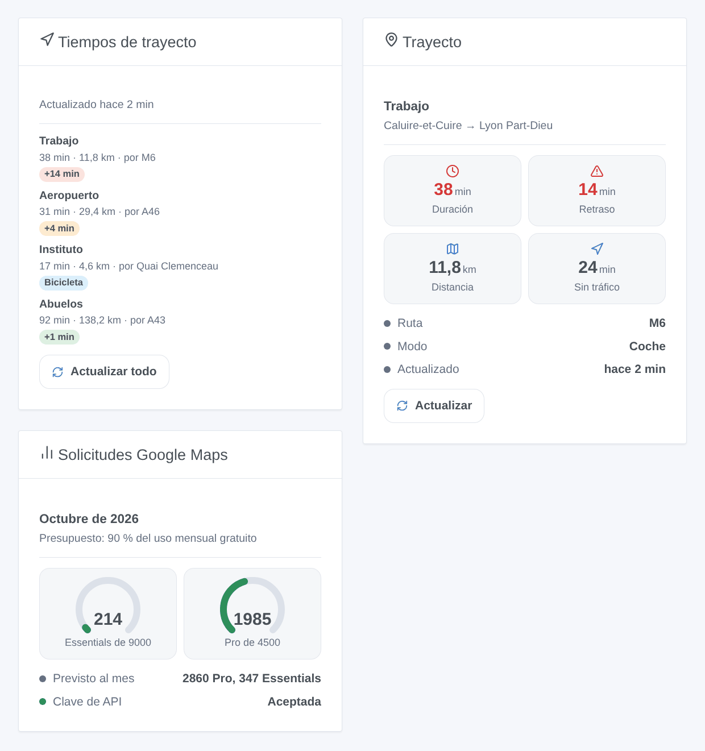Click the map pin icon beside Trayecto

point(391,39)
